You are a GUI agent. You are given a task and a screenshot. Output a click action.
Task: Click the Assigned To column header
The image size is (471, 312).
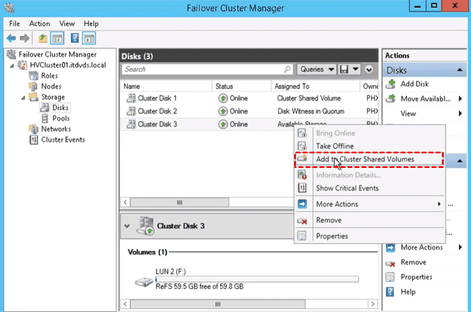[315, 86]
